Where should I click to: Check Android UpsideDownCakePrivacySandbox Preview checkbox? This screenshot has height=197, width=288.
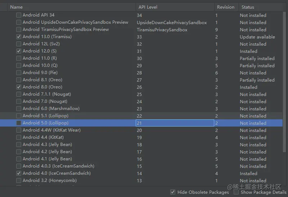[19, 22]
